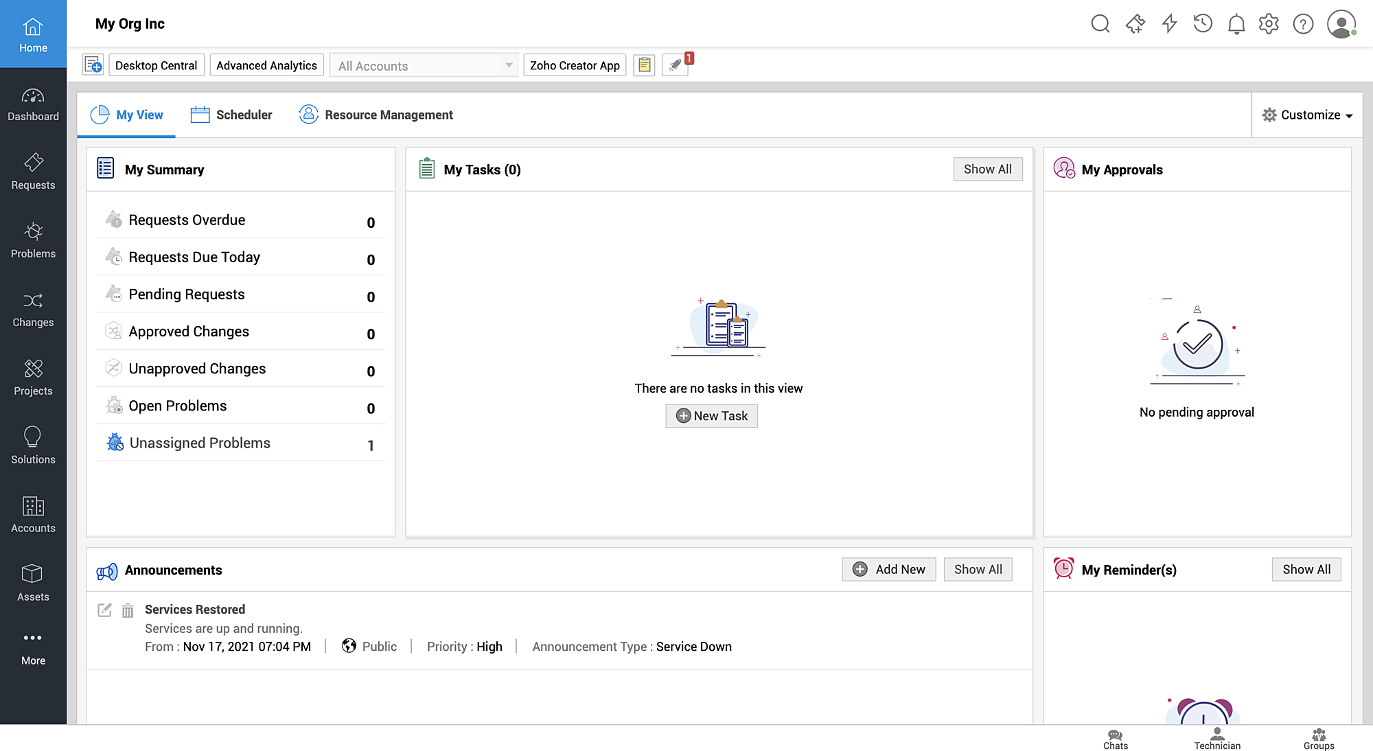Edit the Services Restored announcement

[104, 610]
